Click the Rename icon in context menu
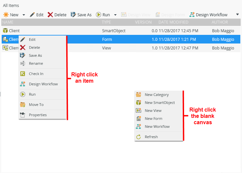This screenshot has width=242, height=173. 23,63
